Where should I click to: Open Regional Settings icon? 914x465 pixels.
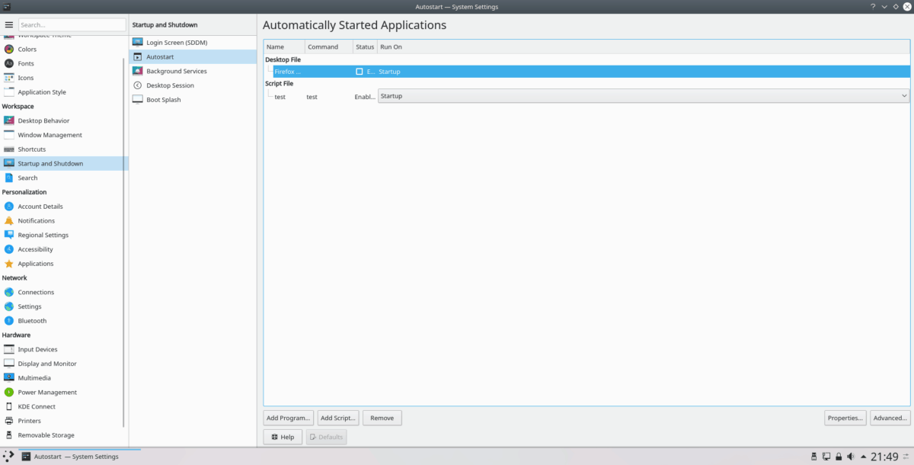9,235
